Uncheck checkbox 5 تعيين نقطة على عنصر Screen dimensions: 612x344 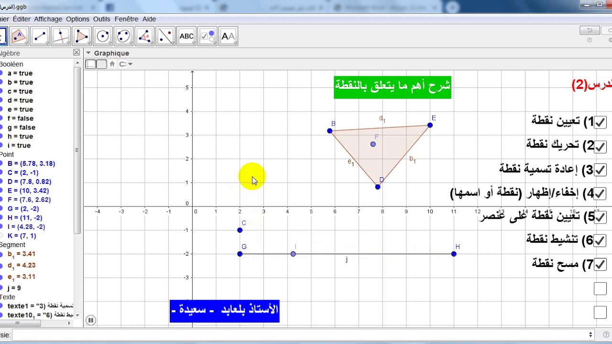[600, 217]
